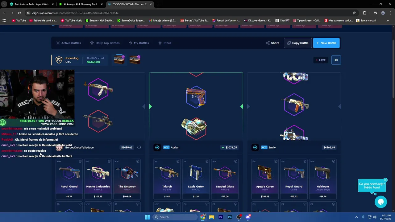Open the Store tab
Screen dimensions: 395x222
[164, 43]
